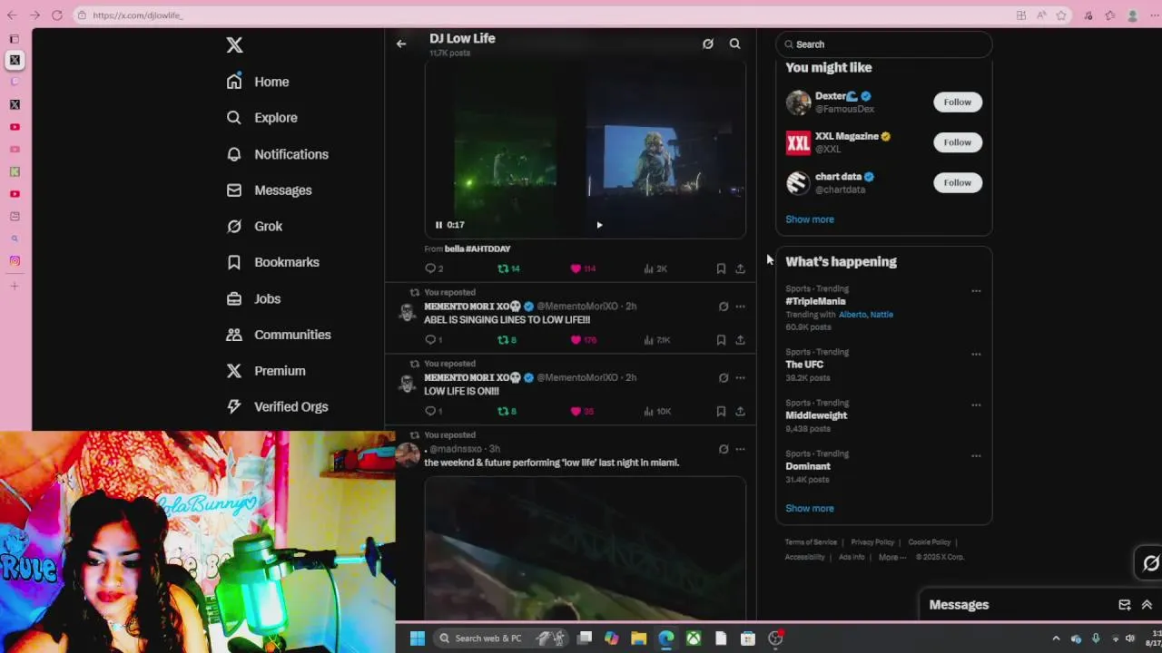Screen dimensions: 1162x653
Task: Open a new vertical tab with plus
Action: point(15,286)
